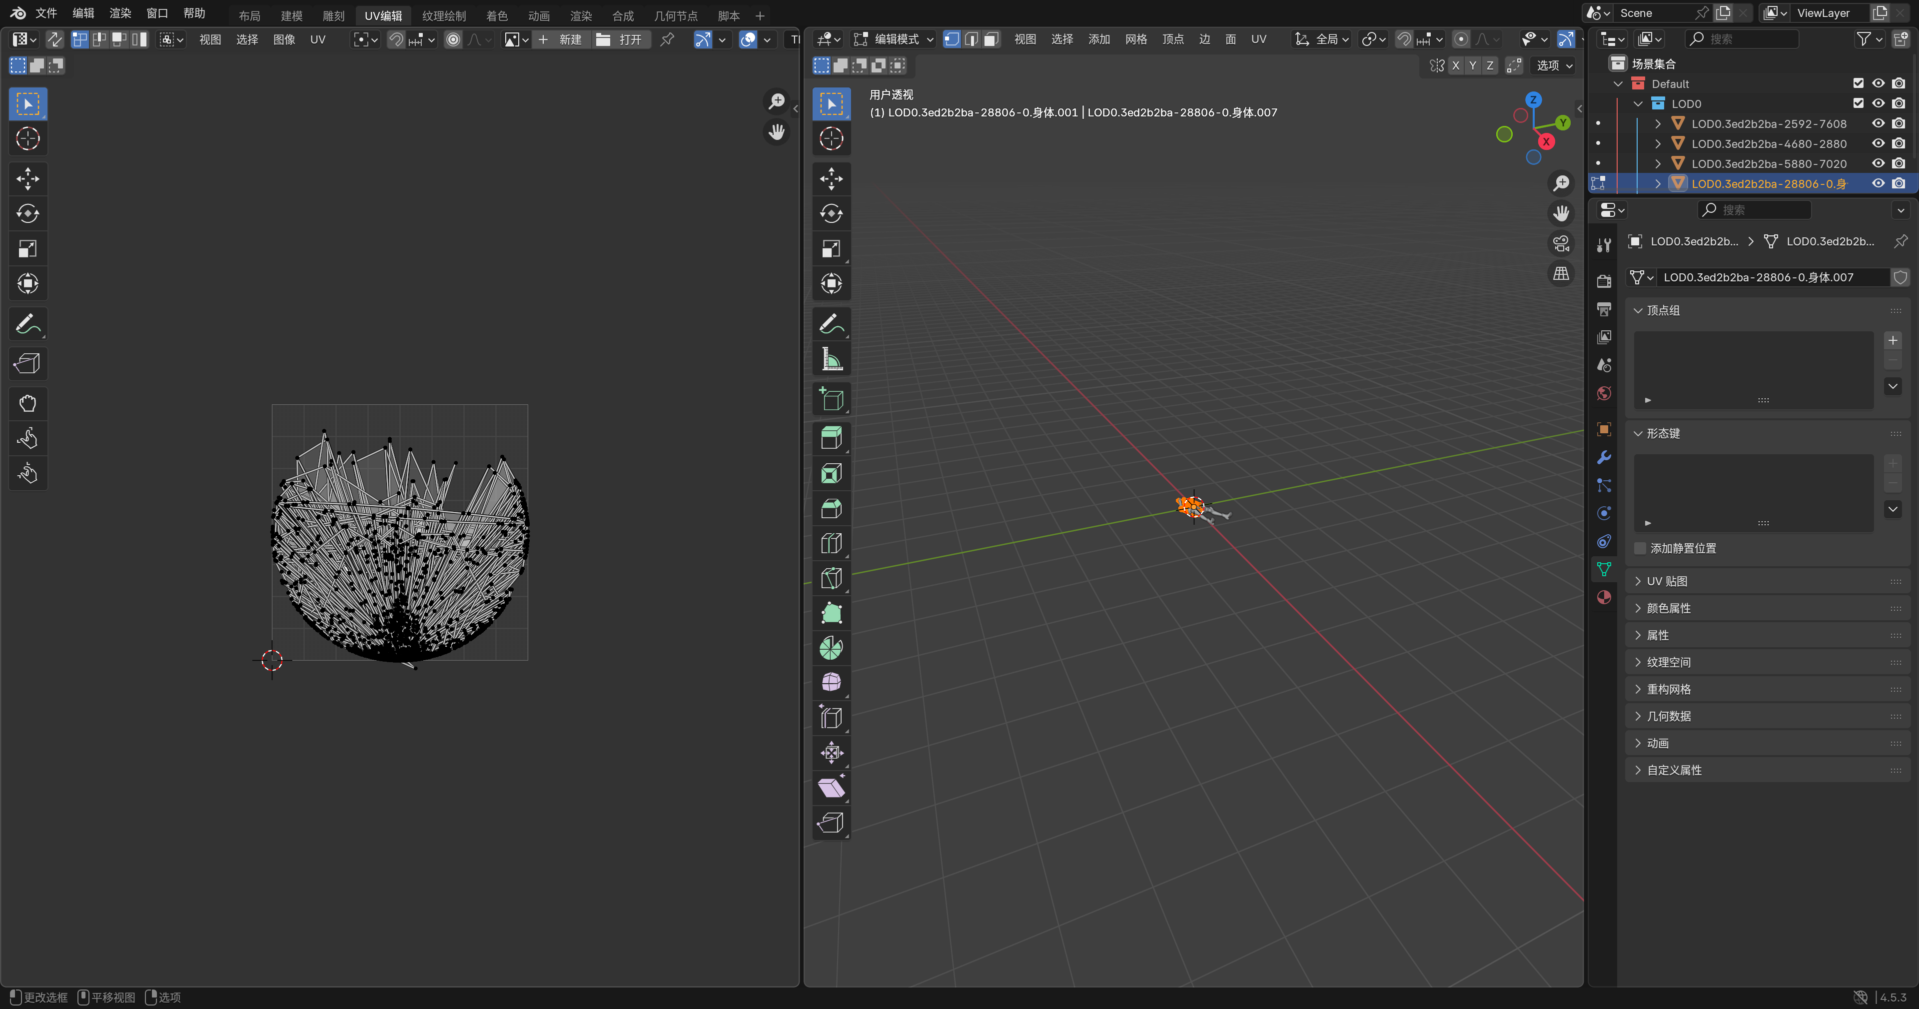Click the outliner 搜索 search field

click(1742, 39)
